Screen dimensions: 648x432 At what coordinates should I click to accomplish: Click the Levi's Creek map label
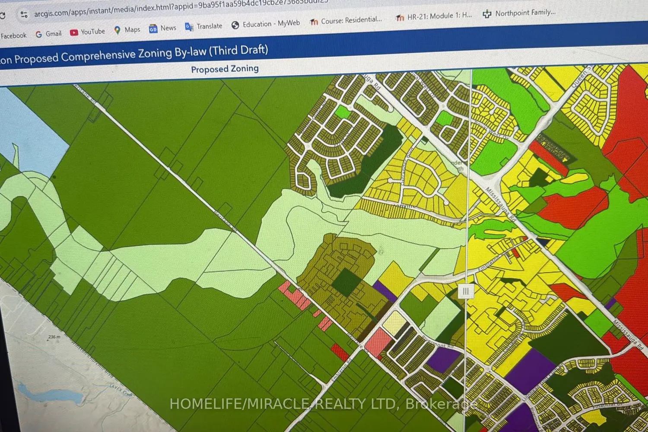(121, 390)
